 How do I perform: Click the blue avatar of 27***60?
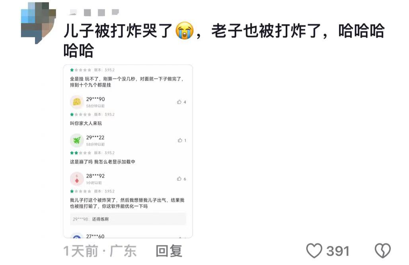(77, 236)
